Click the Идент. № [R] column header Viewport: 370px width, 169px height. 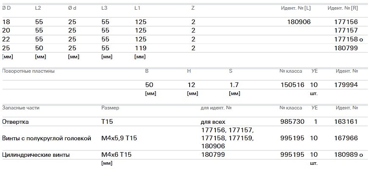click(343, 8)
